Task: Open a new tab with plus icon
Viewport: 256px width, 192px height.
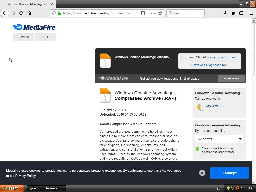Action: (x=60, y=4)
